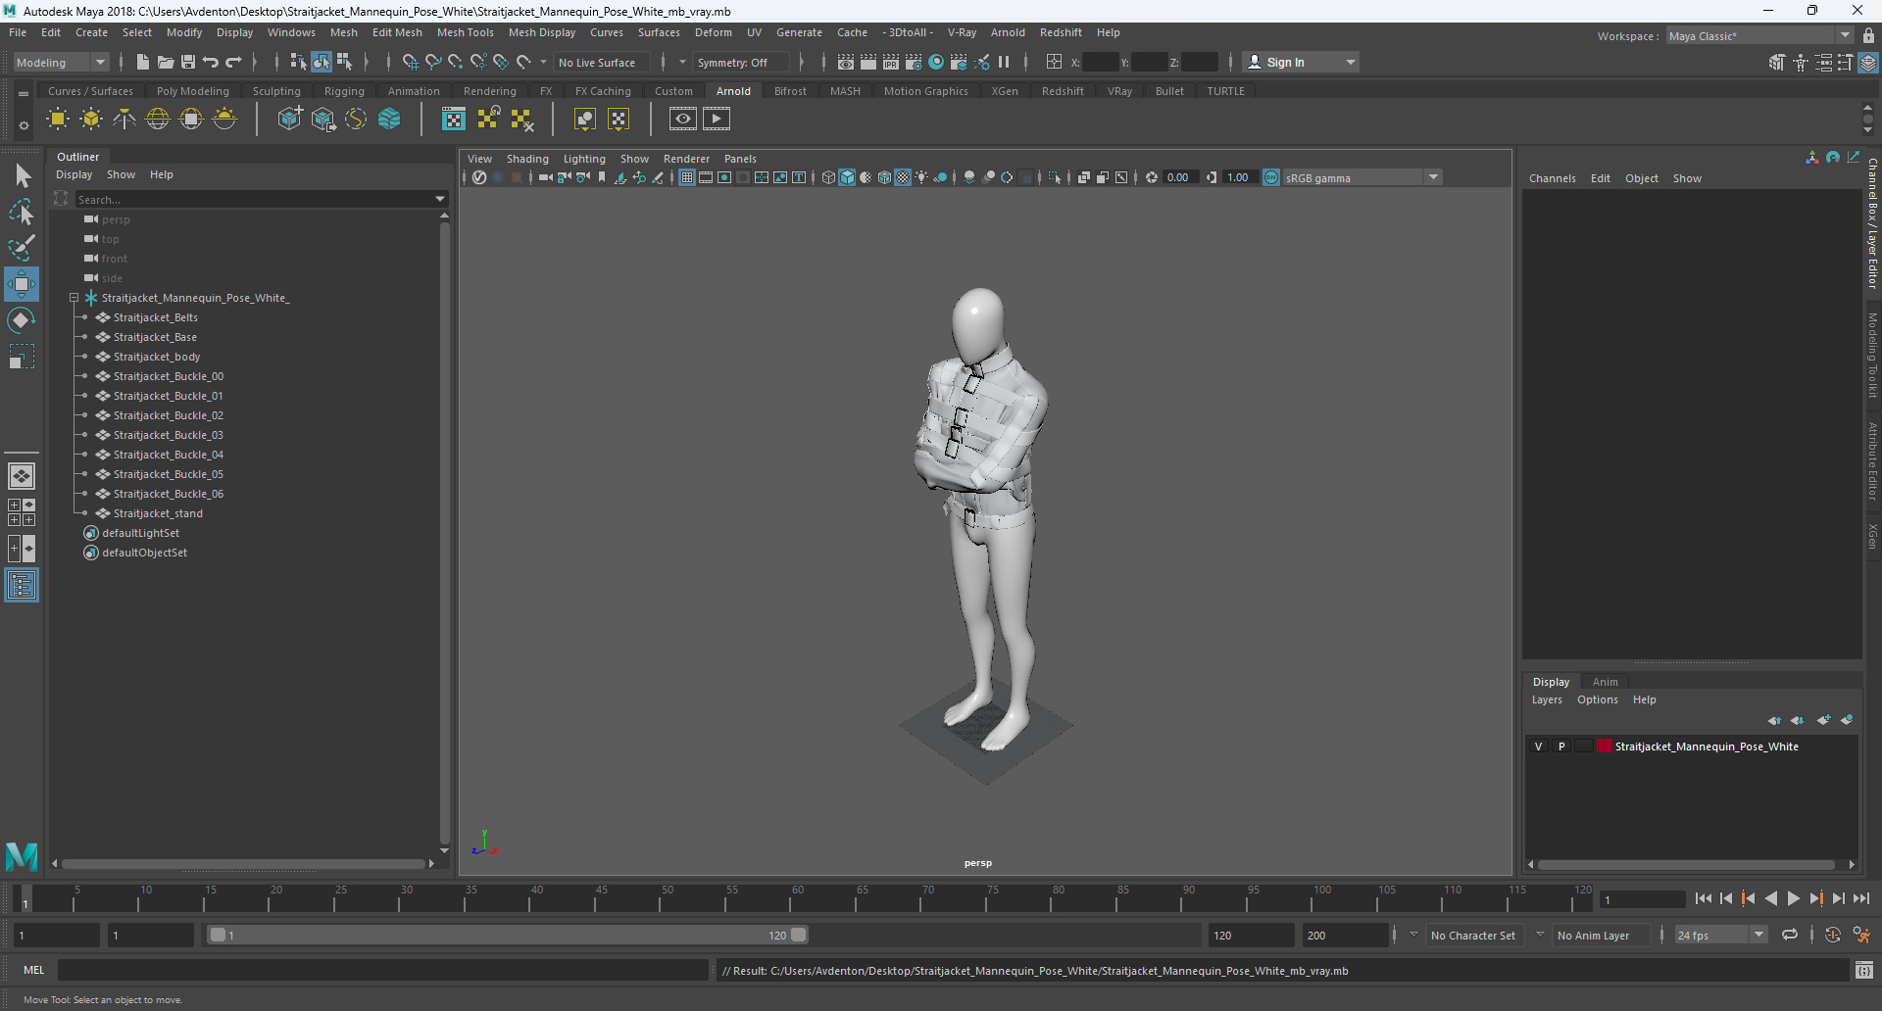
Task: Redo the last action
Action: [233, 62]
